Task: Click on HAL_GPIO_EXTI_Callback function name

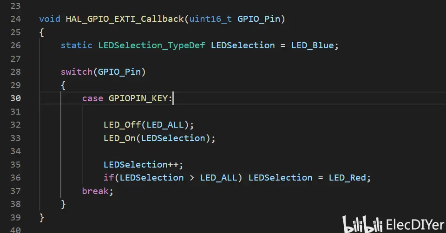Action: [125, 19]
